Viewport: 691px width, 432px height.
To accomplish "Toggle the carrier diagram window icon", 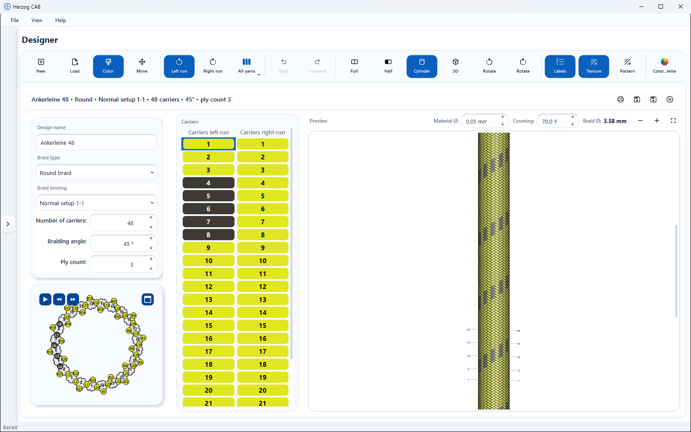I will pyautogui.click(x=148, y=299).
